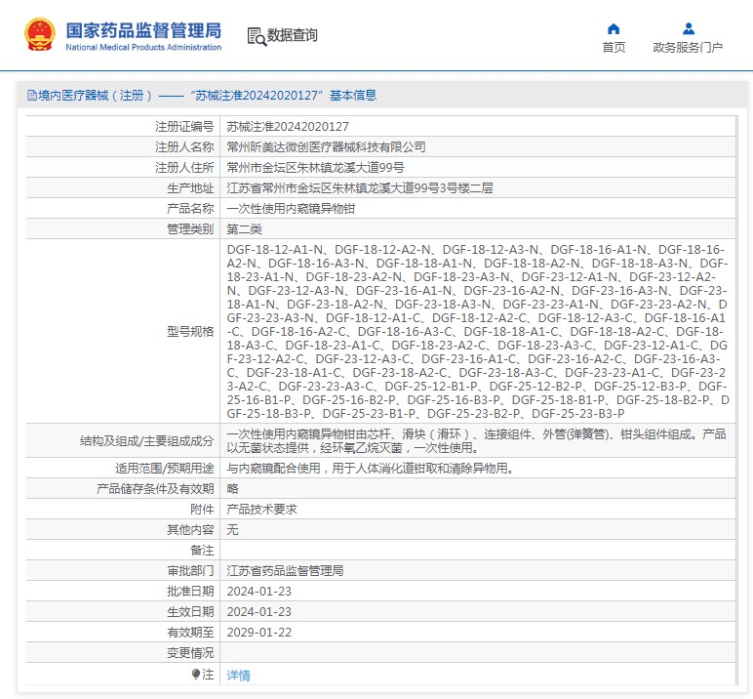The height and width of the screenshot is (699, 753).
Task: Click other content value 无
Action: (232, 529)
